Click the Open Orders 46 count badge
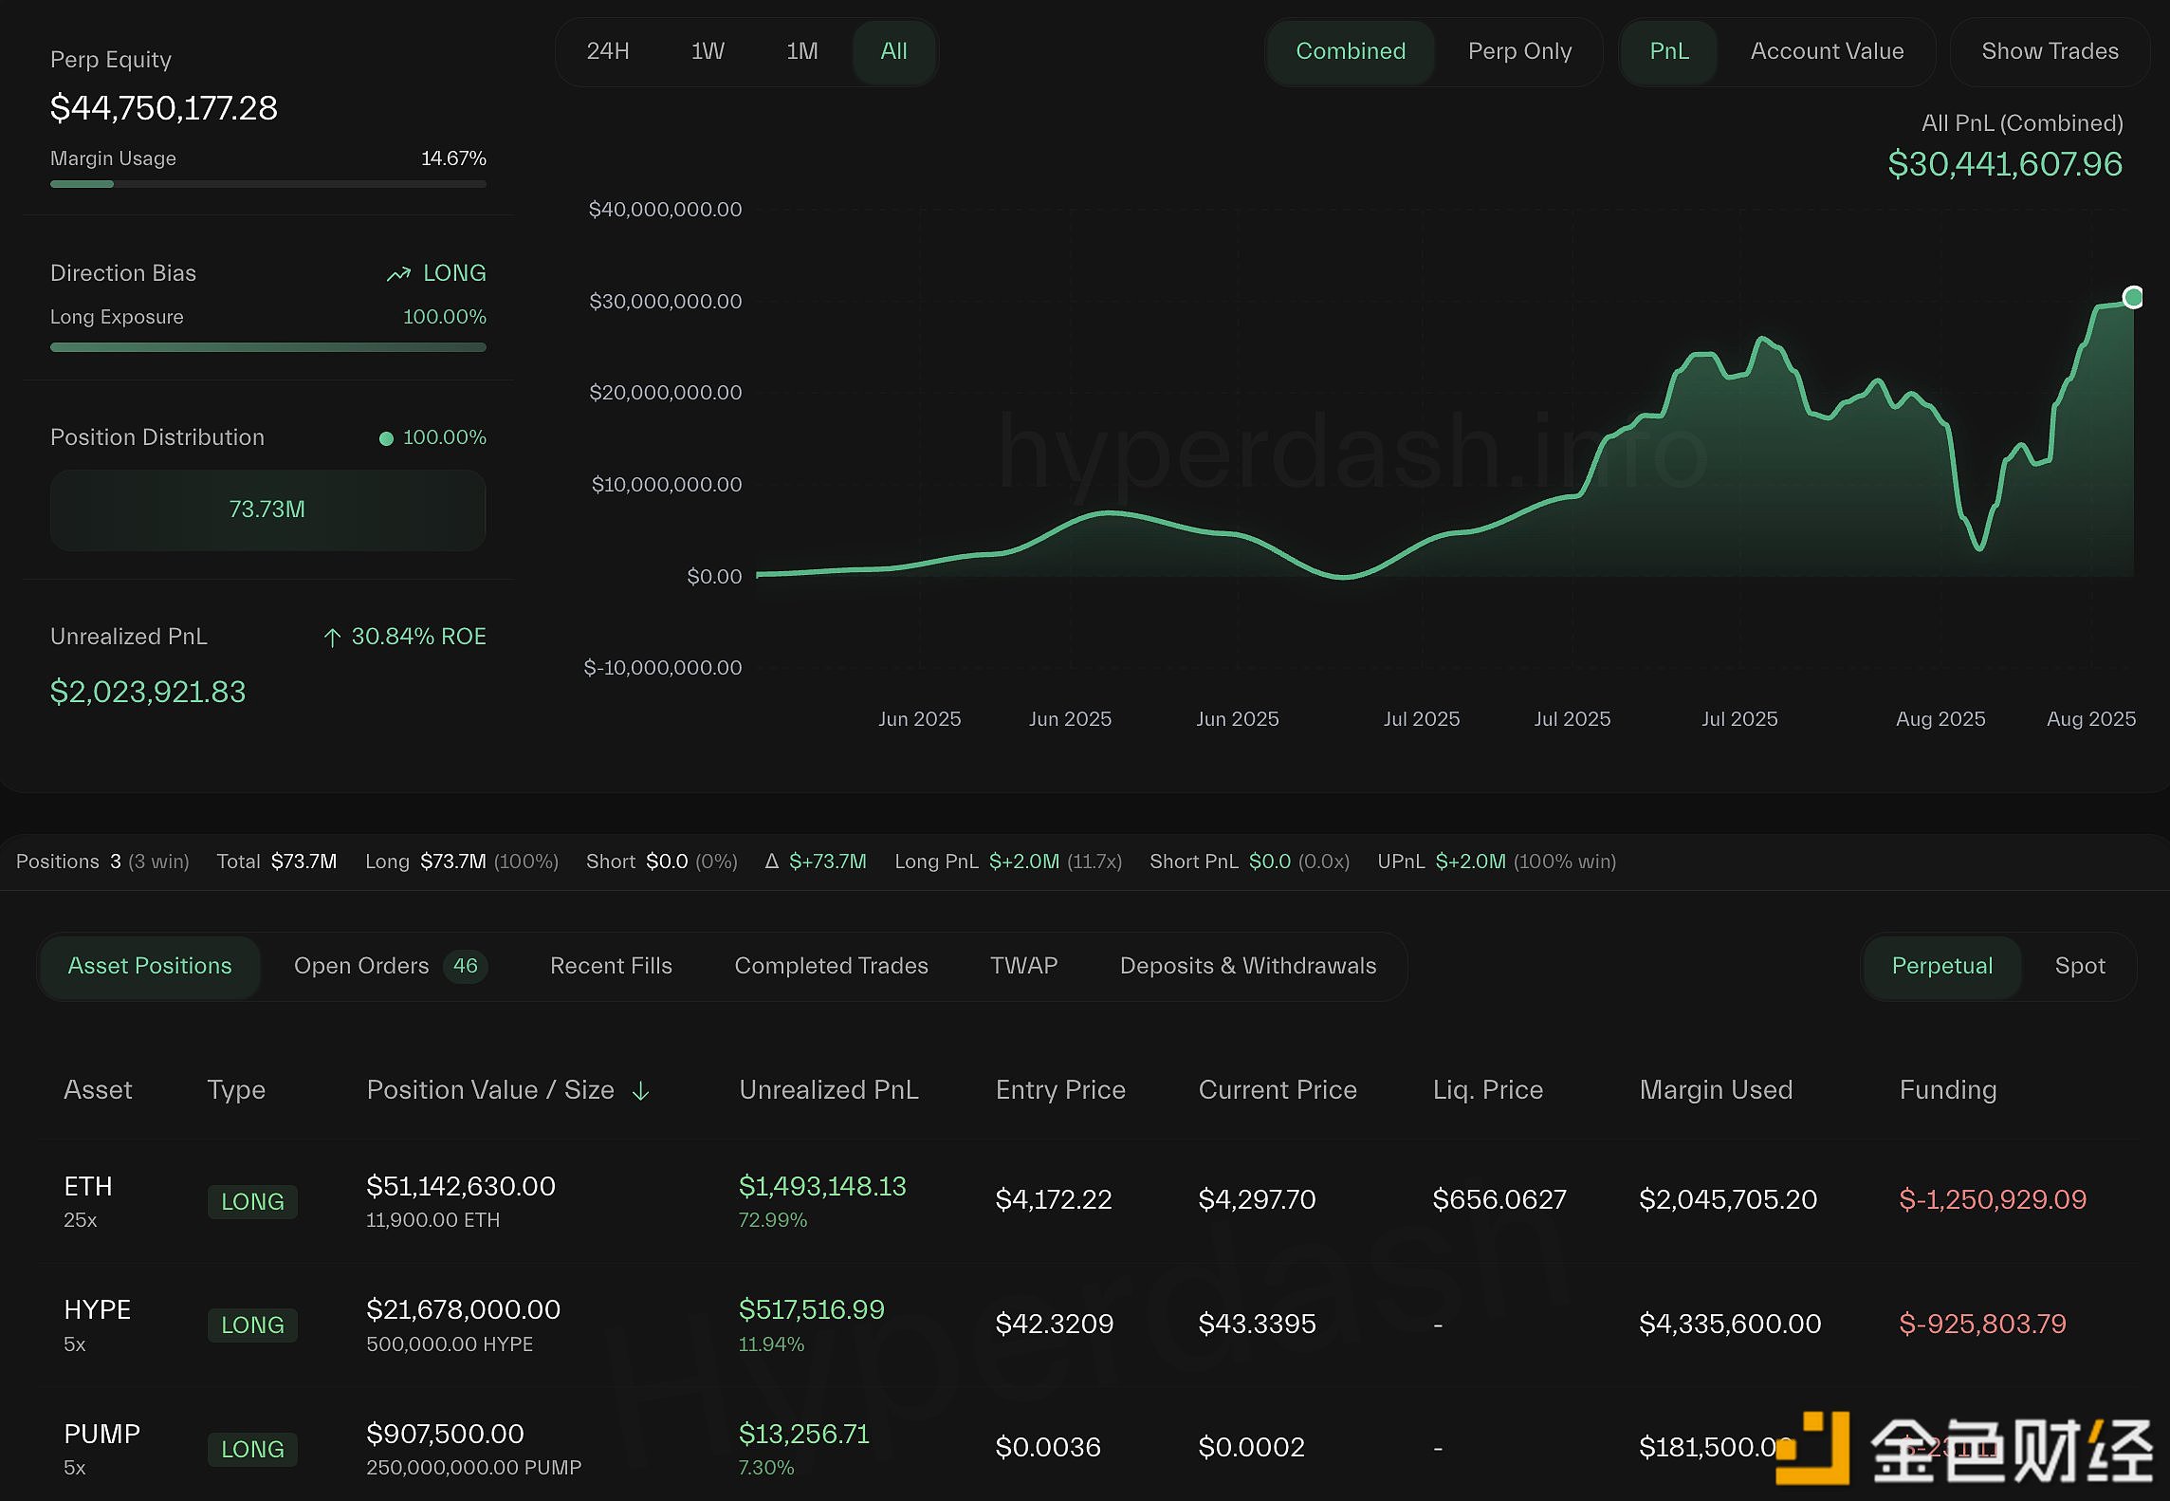 pyautogui.click(x=465, y=966)
